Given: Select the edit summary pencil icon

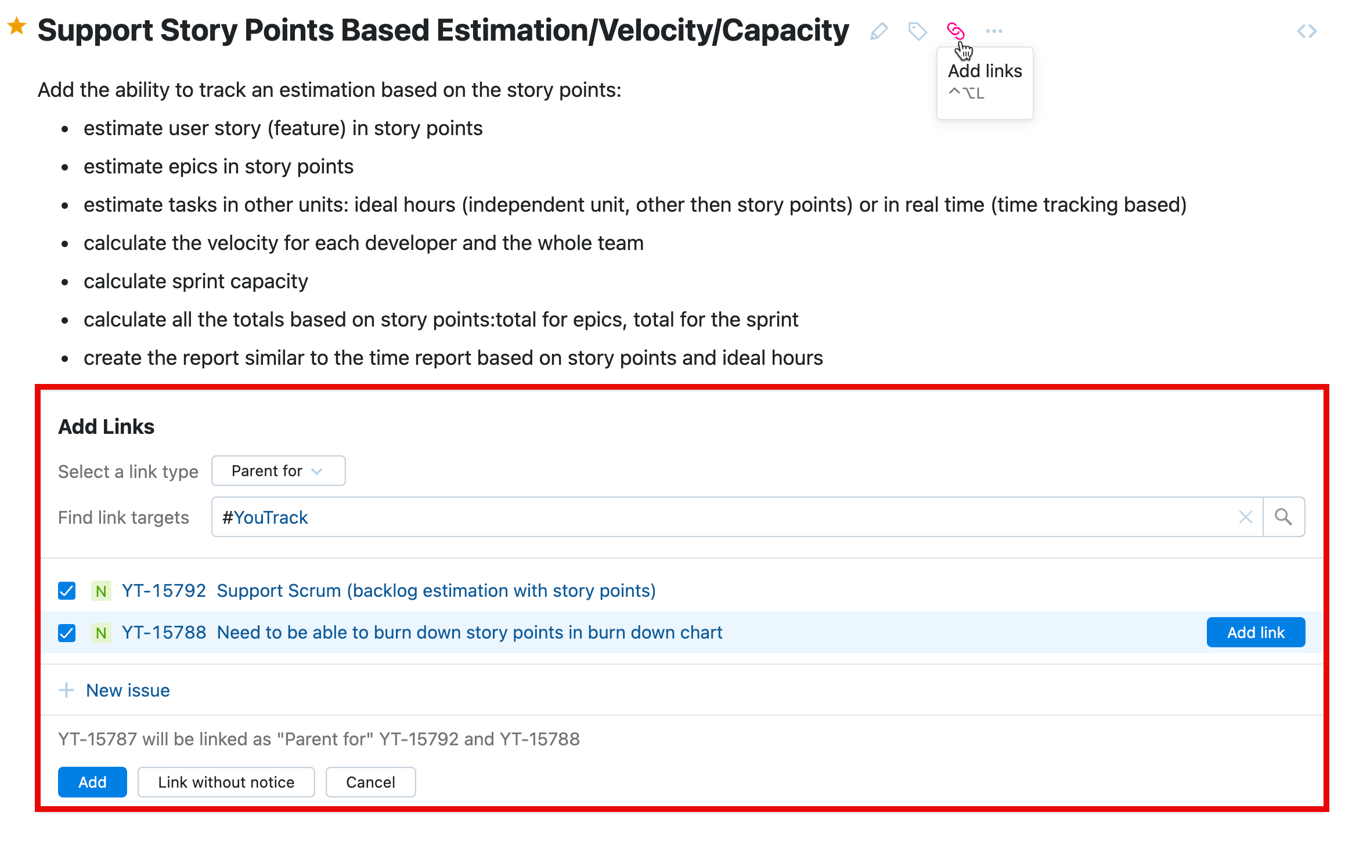Looking at the screenshot, I should point(878,31).
